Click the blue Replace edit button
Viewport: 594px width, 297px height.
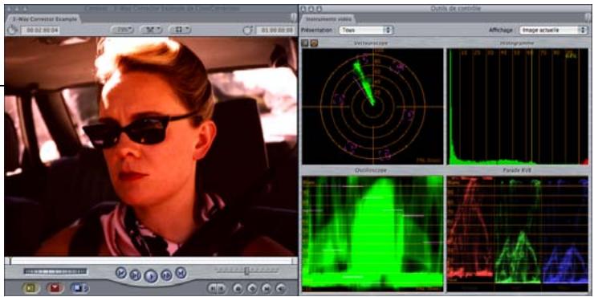tap(78, 288)
